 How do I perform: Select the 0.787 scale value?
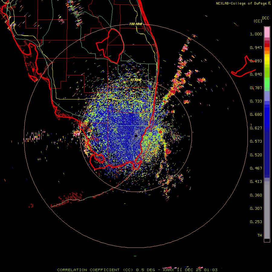[256, 88]
